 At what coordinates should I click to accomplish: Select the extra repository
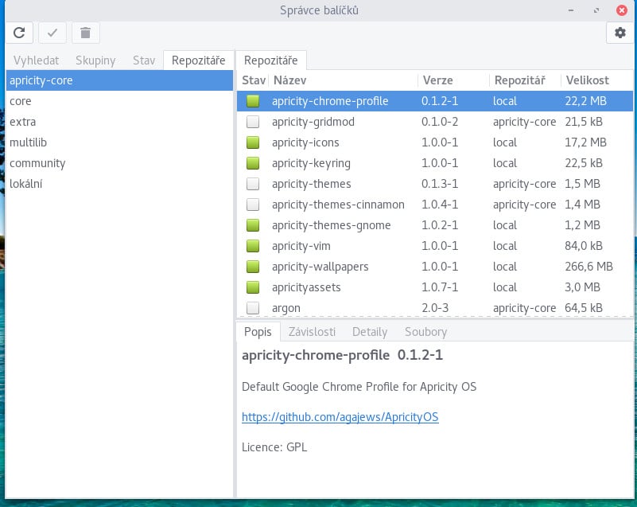(x=119, y=122)
